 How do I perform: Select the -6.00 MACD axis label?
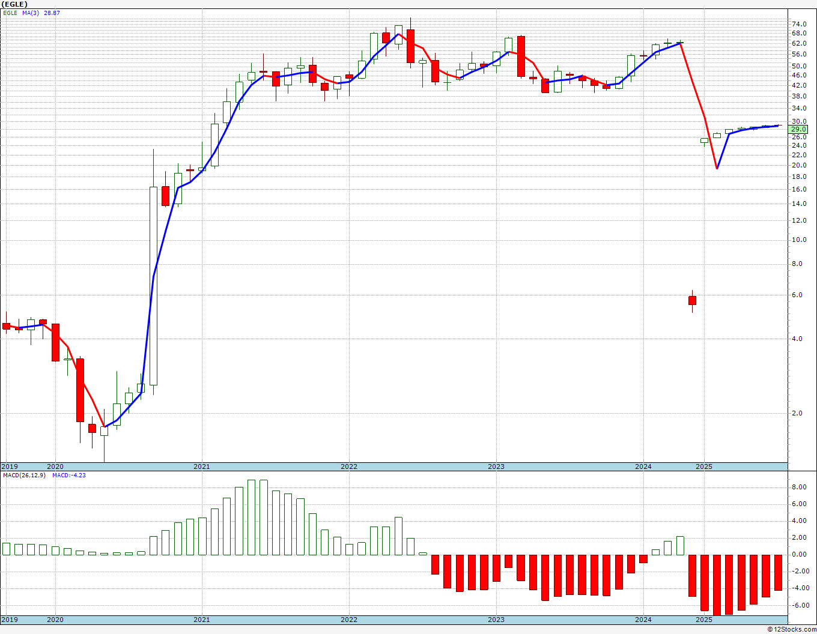tap(800, 605)
